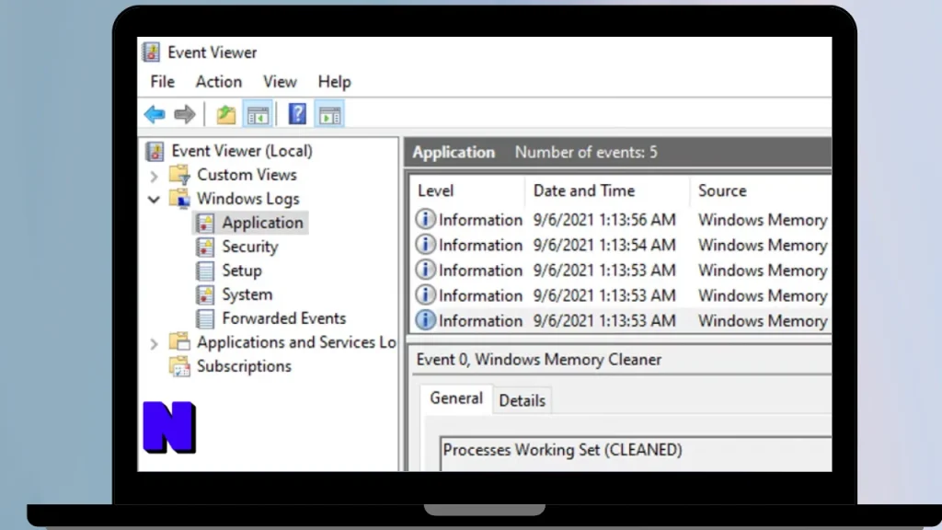Open the File menu
The image size is (942, 530).
162,82
